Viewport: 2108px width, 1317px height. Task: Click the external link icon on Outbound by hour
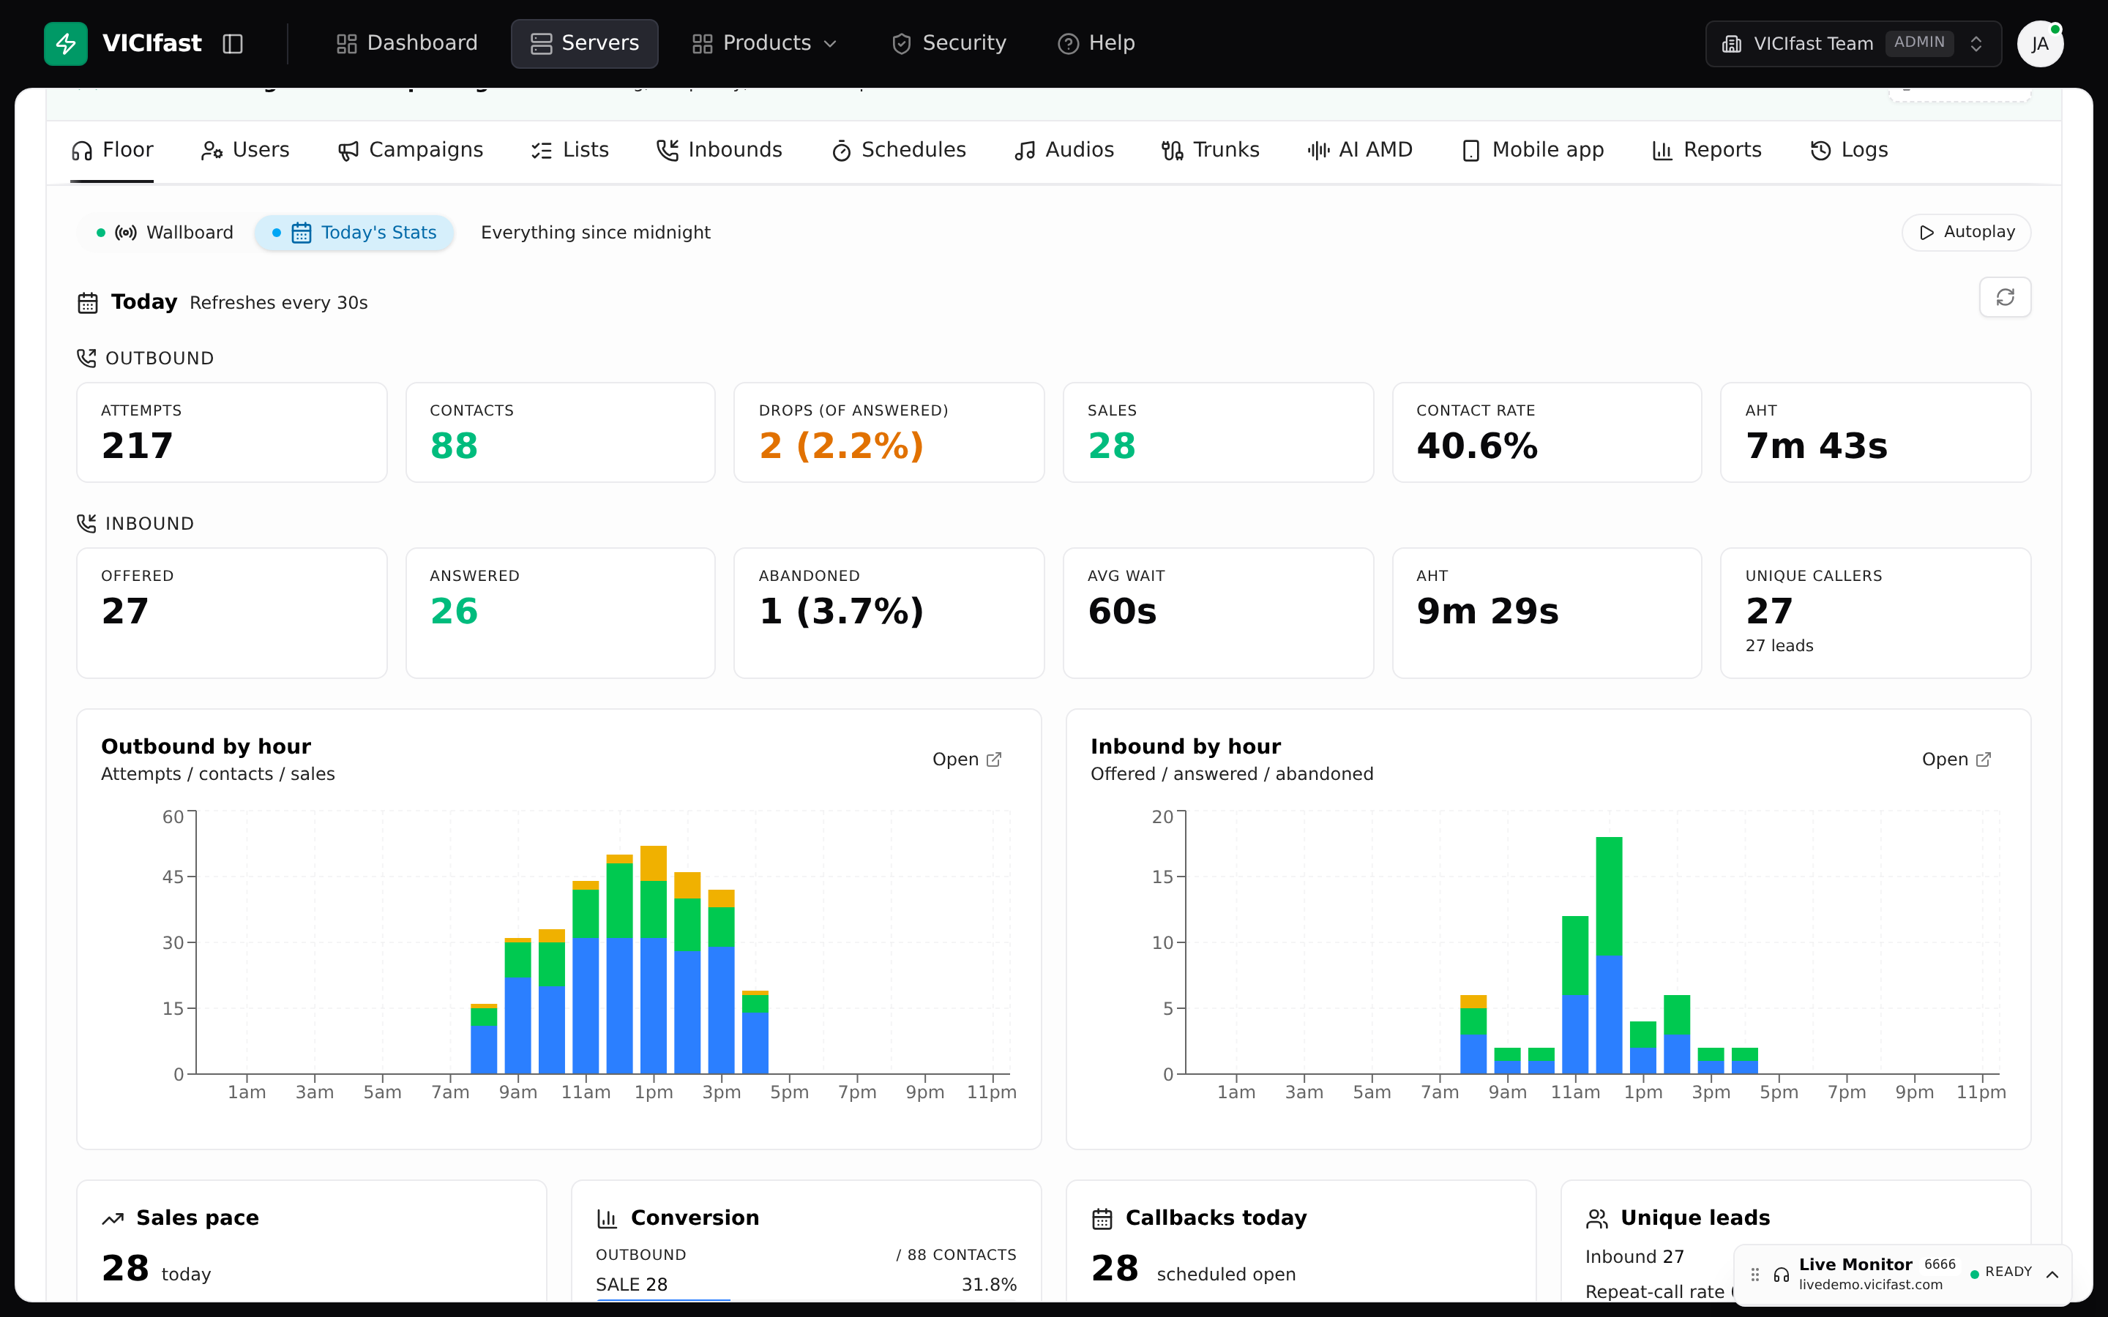pyautogui.click(x=994, y=759)
